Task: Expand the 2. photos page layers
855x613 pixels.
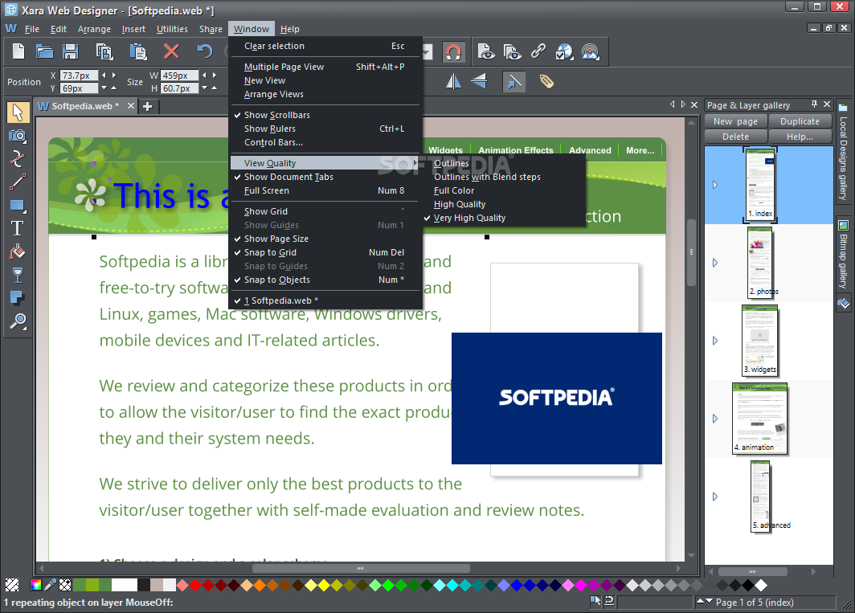Action: pyautogui.click(x=715, y=263)
